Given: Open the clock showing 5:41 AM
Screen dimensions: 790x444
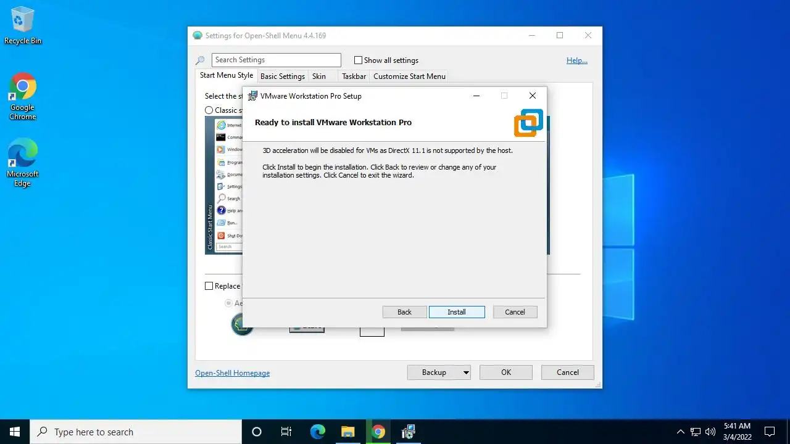Looking at the screenshot, I should (x=738, y=432).
